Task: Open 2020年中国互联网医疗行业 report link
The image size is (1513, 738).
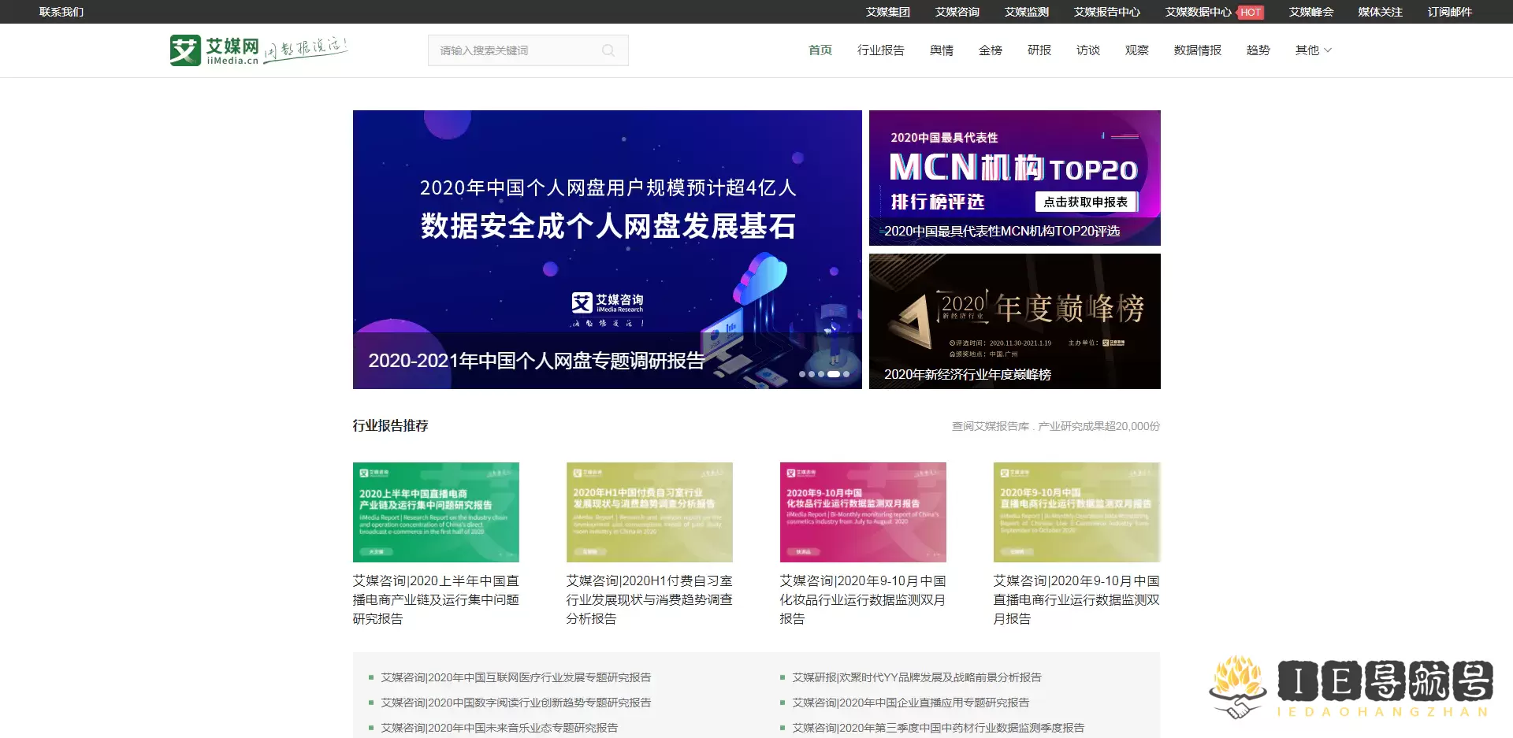Action: [516, 677]
